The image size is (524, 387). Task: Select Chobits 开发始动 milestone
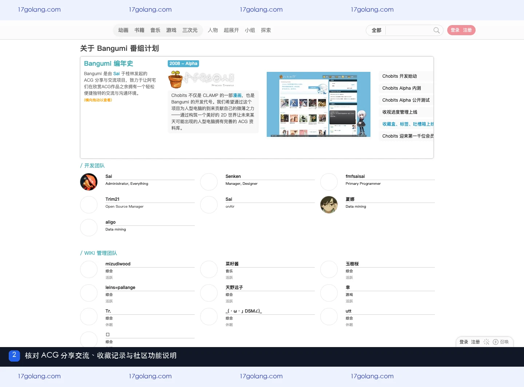400,76
